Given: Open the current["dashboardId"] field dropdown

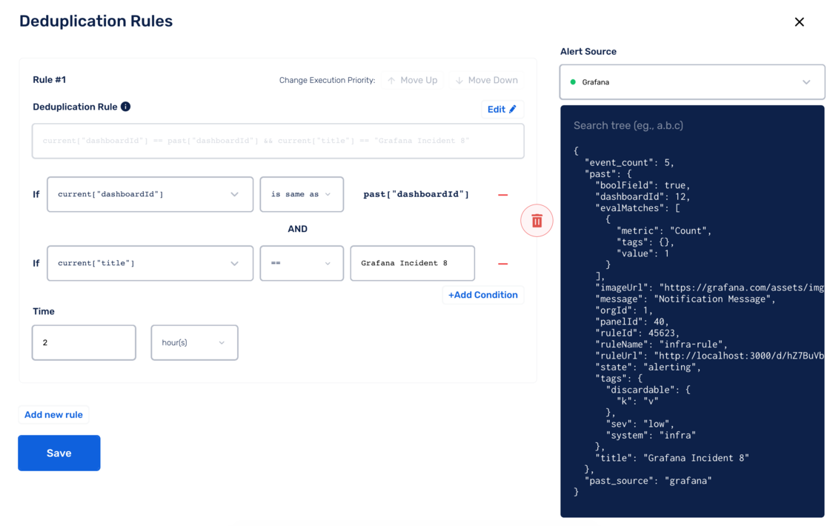Looking at the screenshot, I should click(x=150, y=194).
